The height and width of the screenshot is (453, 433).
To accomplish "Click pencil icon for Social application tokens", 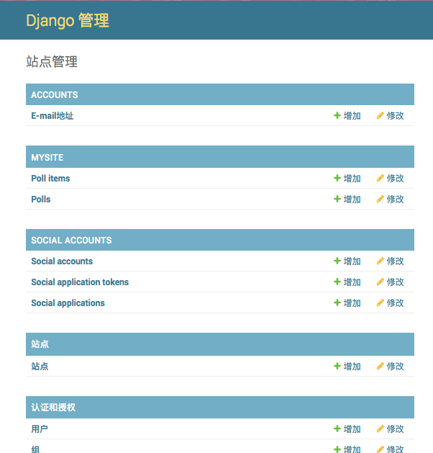I will 380,282.
